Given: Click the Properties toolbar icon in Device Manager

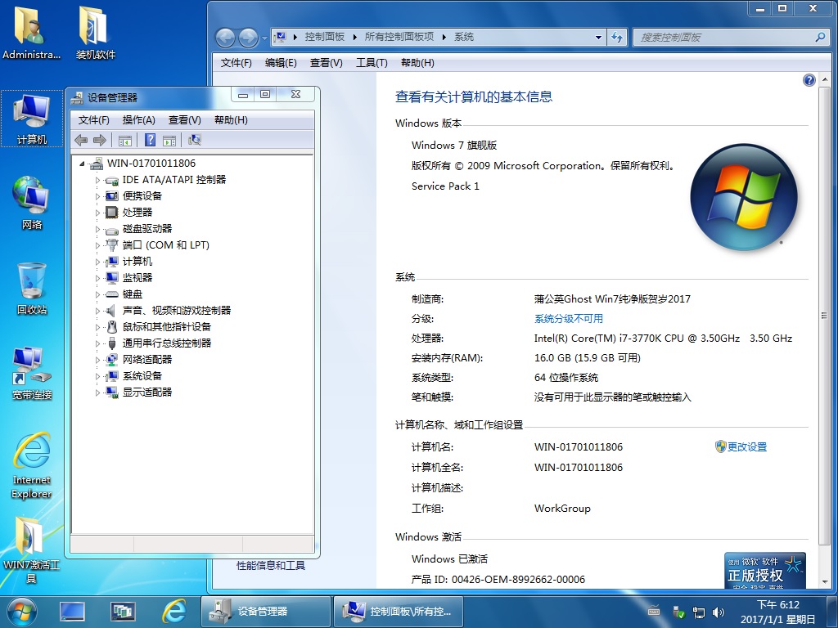Looking at the screenshot, I should coord(168,139).
